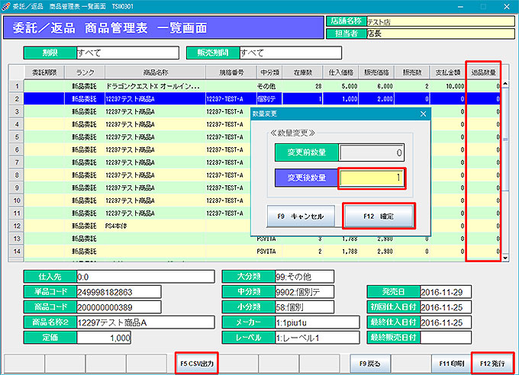Click the 小分類 field
The width and height of the screenshot is (519, 375).
(305, 307)
